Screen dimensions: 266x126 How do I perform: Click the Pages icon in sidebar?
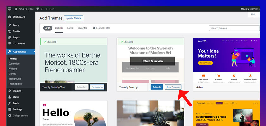coord(10,37)
